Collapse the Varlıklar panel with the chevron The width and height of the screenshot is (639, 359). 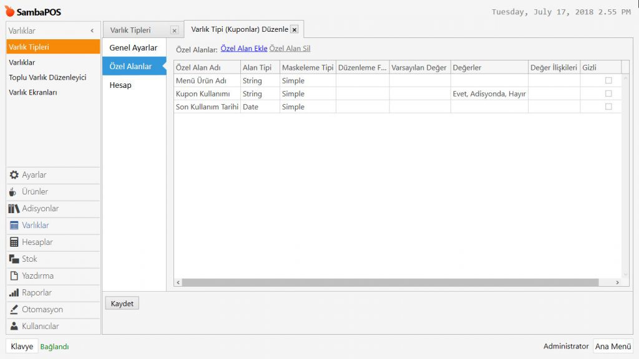(92, 31)
